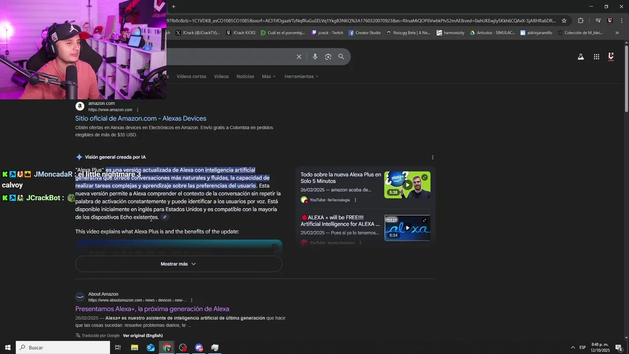Open the harmonicity bookmark folder
The image size is (629, 354).
[x=451, y=33]
